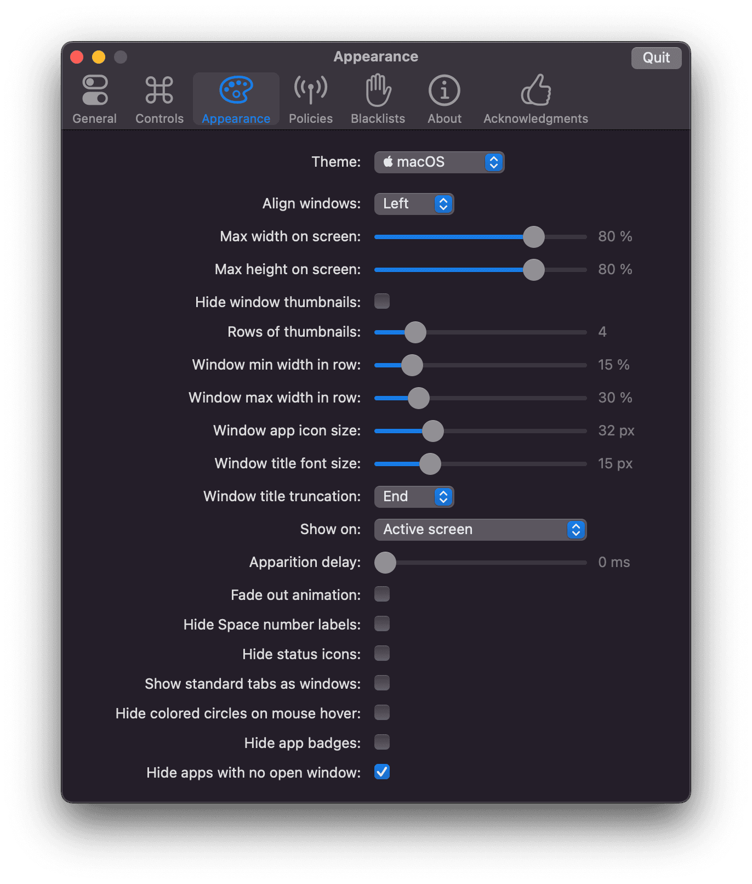This screenshot has height=884, width=752.
Task: Open Window title truncation End popup button
Action: pyautogui.click(x=414, y=497)
